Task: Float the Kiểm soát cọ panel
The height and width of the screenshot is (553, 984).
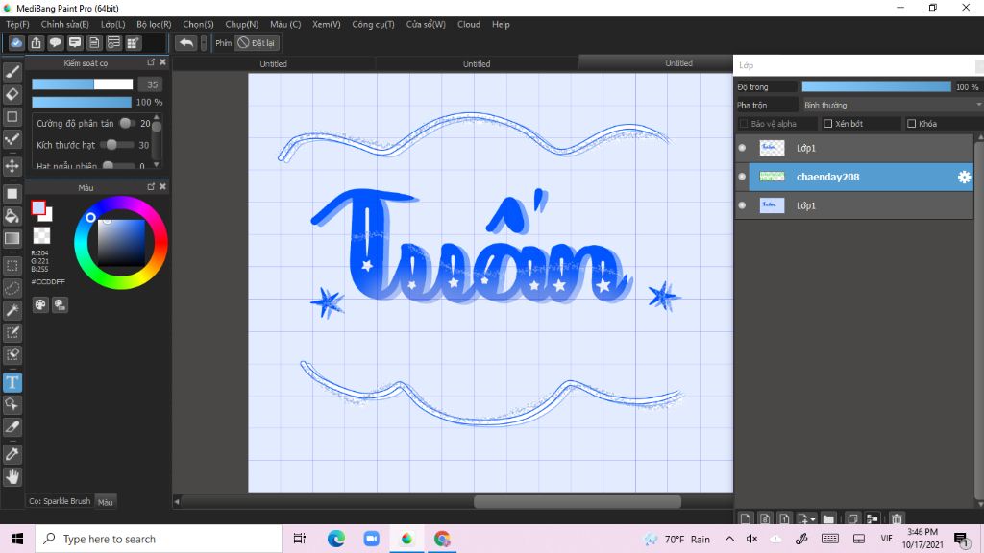Action: pos(151,62)
